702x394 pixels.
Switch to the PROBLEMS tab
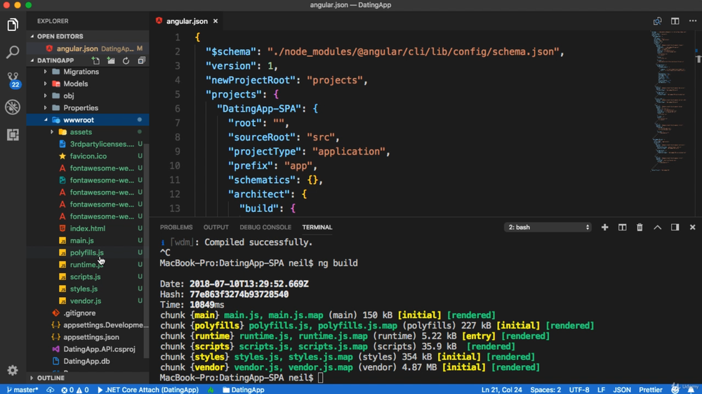click(176, 228)
